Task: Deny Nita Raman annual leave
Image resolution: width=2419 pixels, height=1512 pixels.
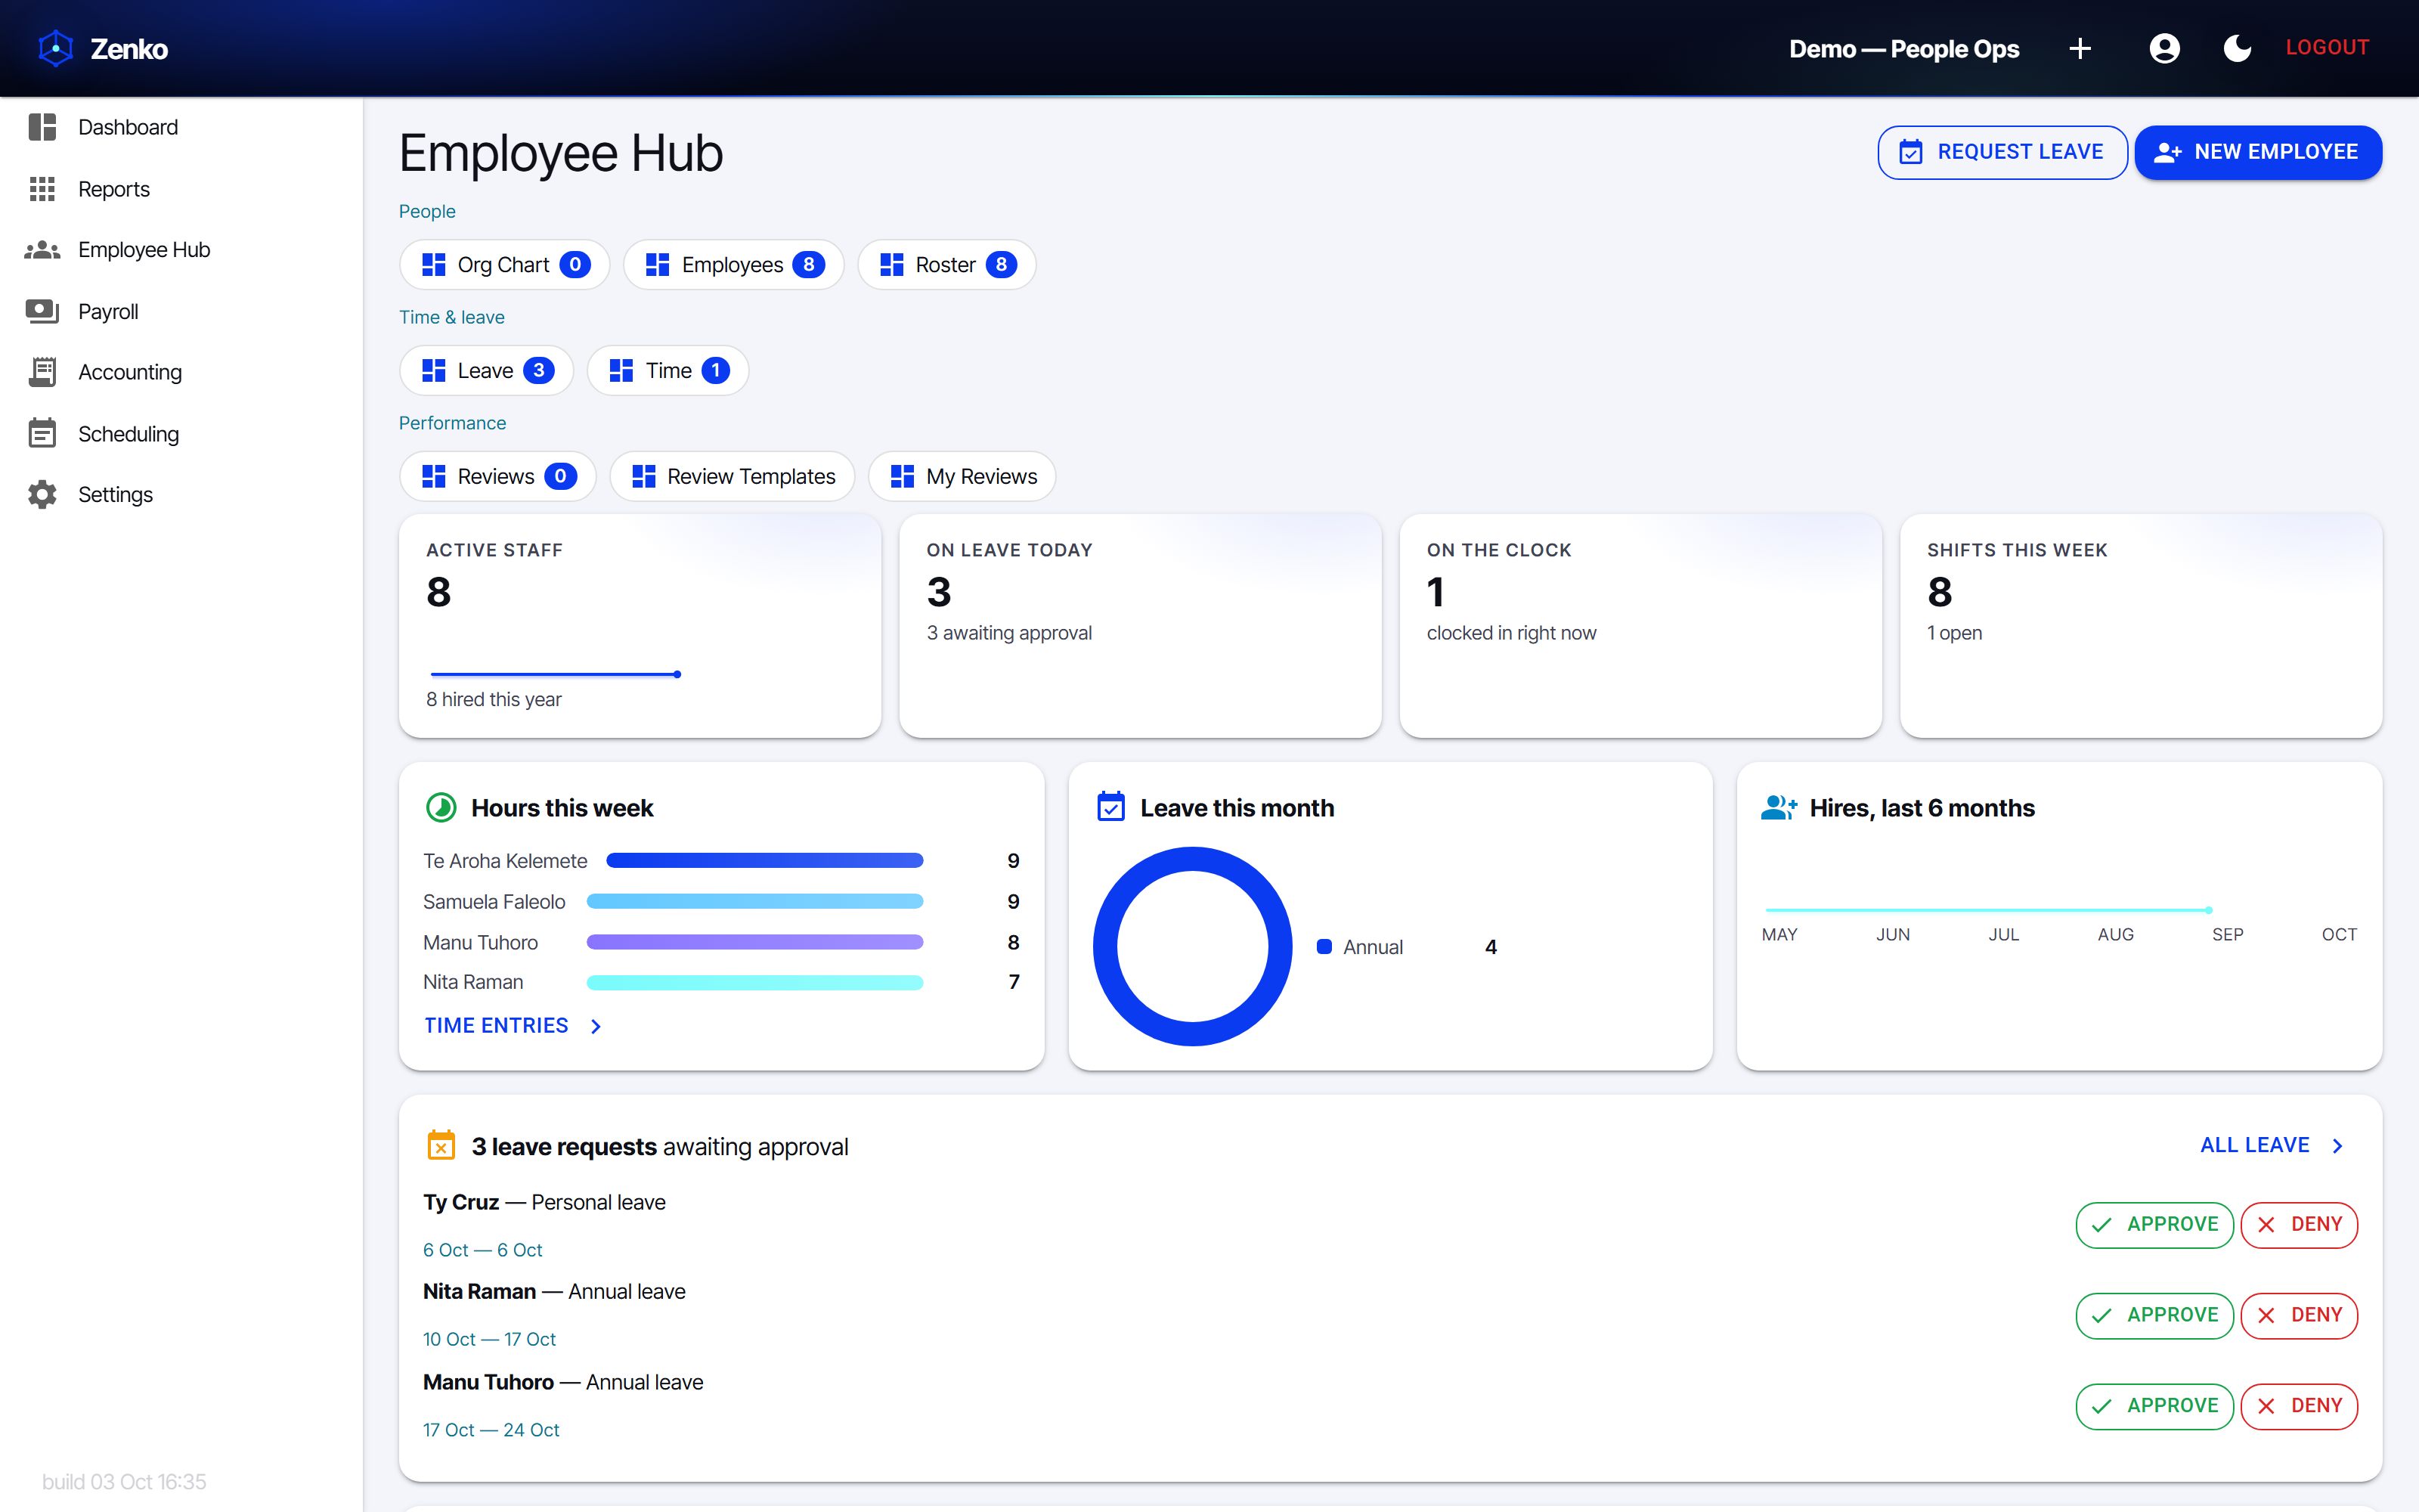Action: coord(2299,1315)
